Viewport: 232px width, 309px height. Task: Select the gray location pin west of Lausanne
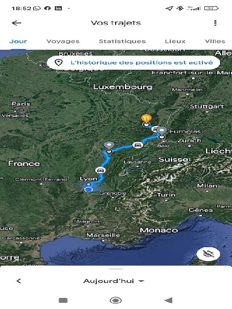pos(109,146)
